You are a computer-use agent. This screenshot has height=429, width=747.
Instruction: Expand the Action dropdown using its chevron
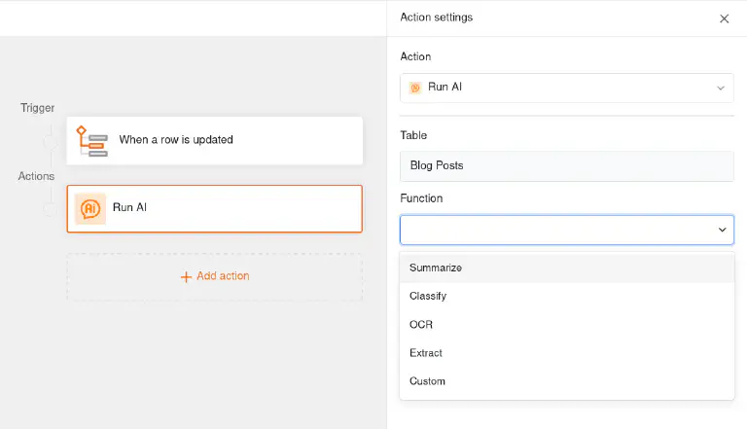pyautogui.click(x=721, y=88)
